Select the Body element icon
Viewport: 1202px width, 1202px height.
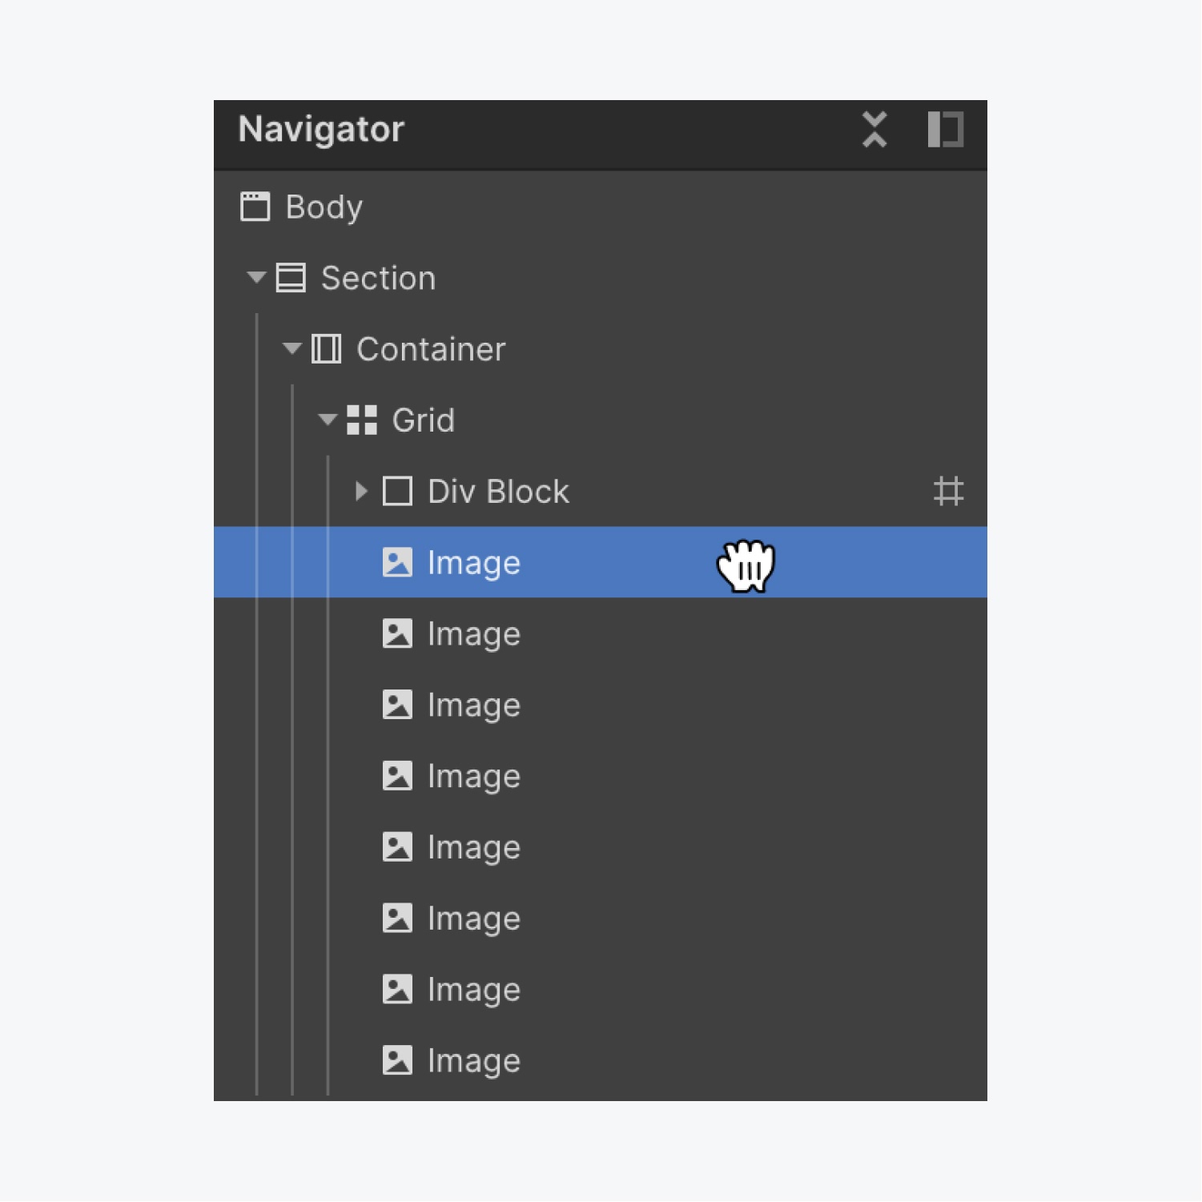tap(255, 207)
